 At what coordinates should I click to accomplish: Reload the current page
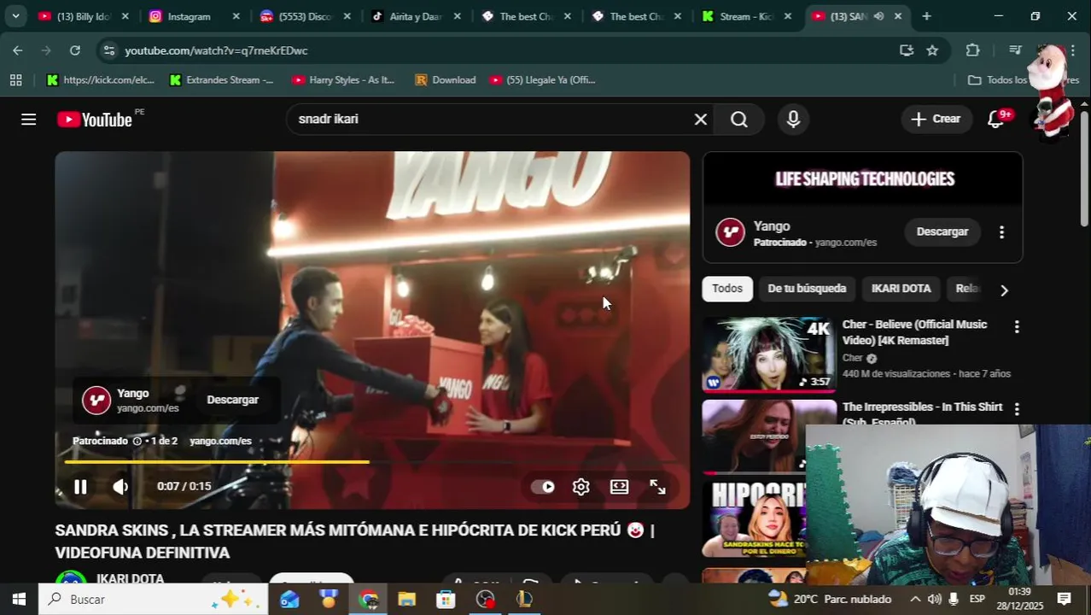click(75, 50)
